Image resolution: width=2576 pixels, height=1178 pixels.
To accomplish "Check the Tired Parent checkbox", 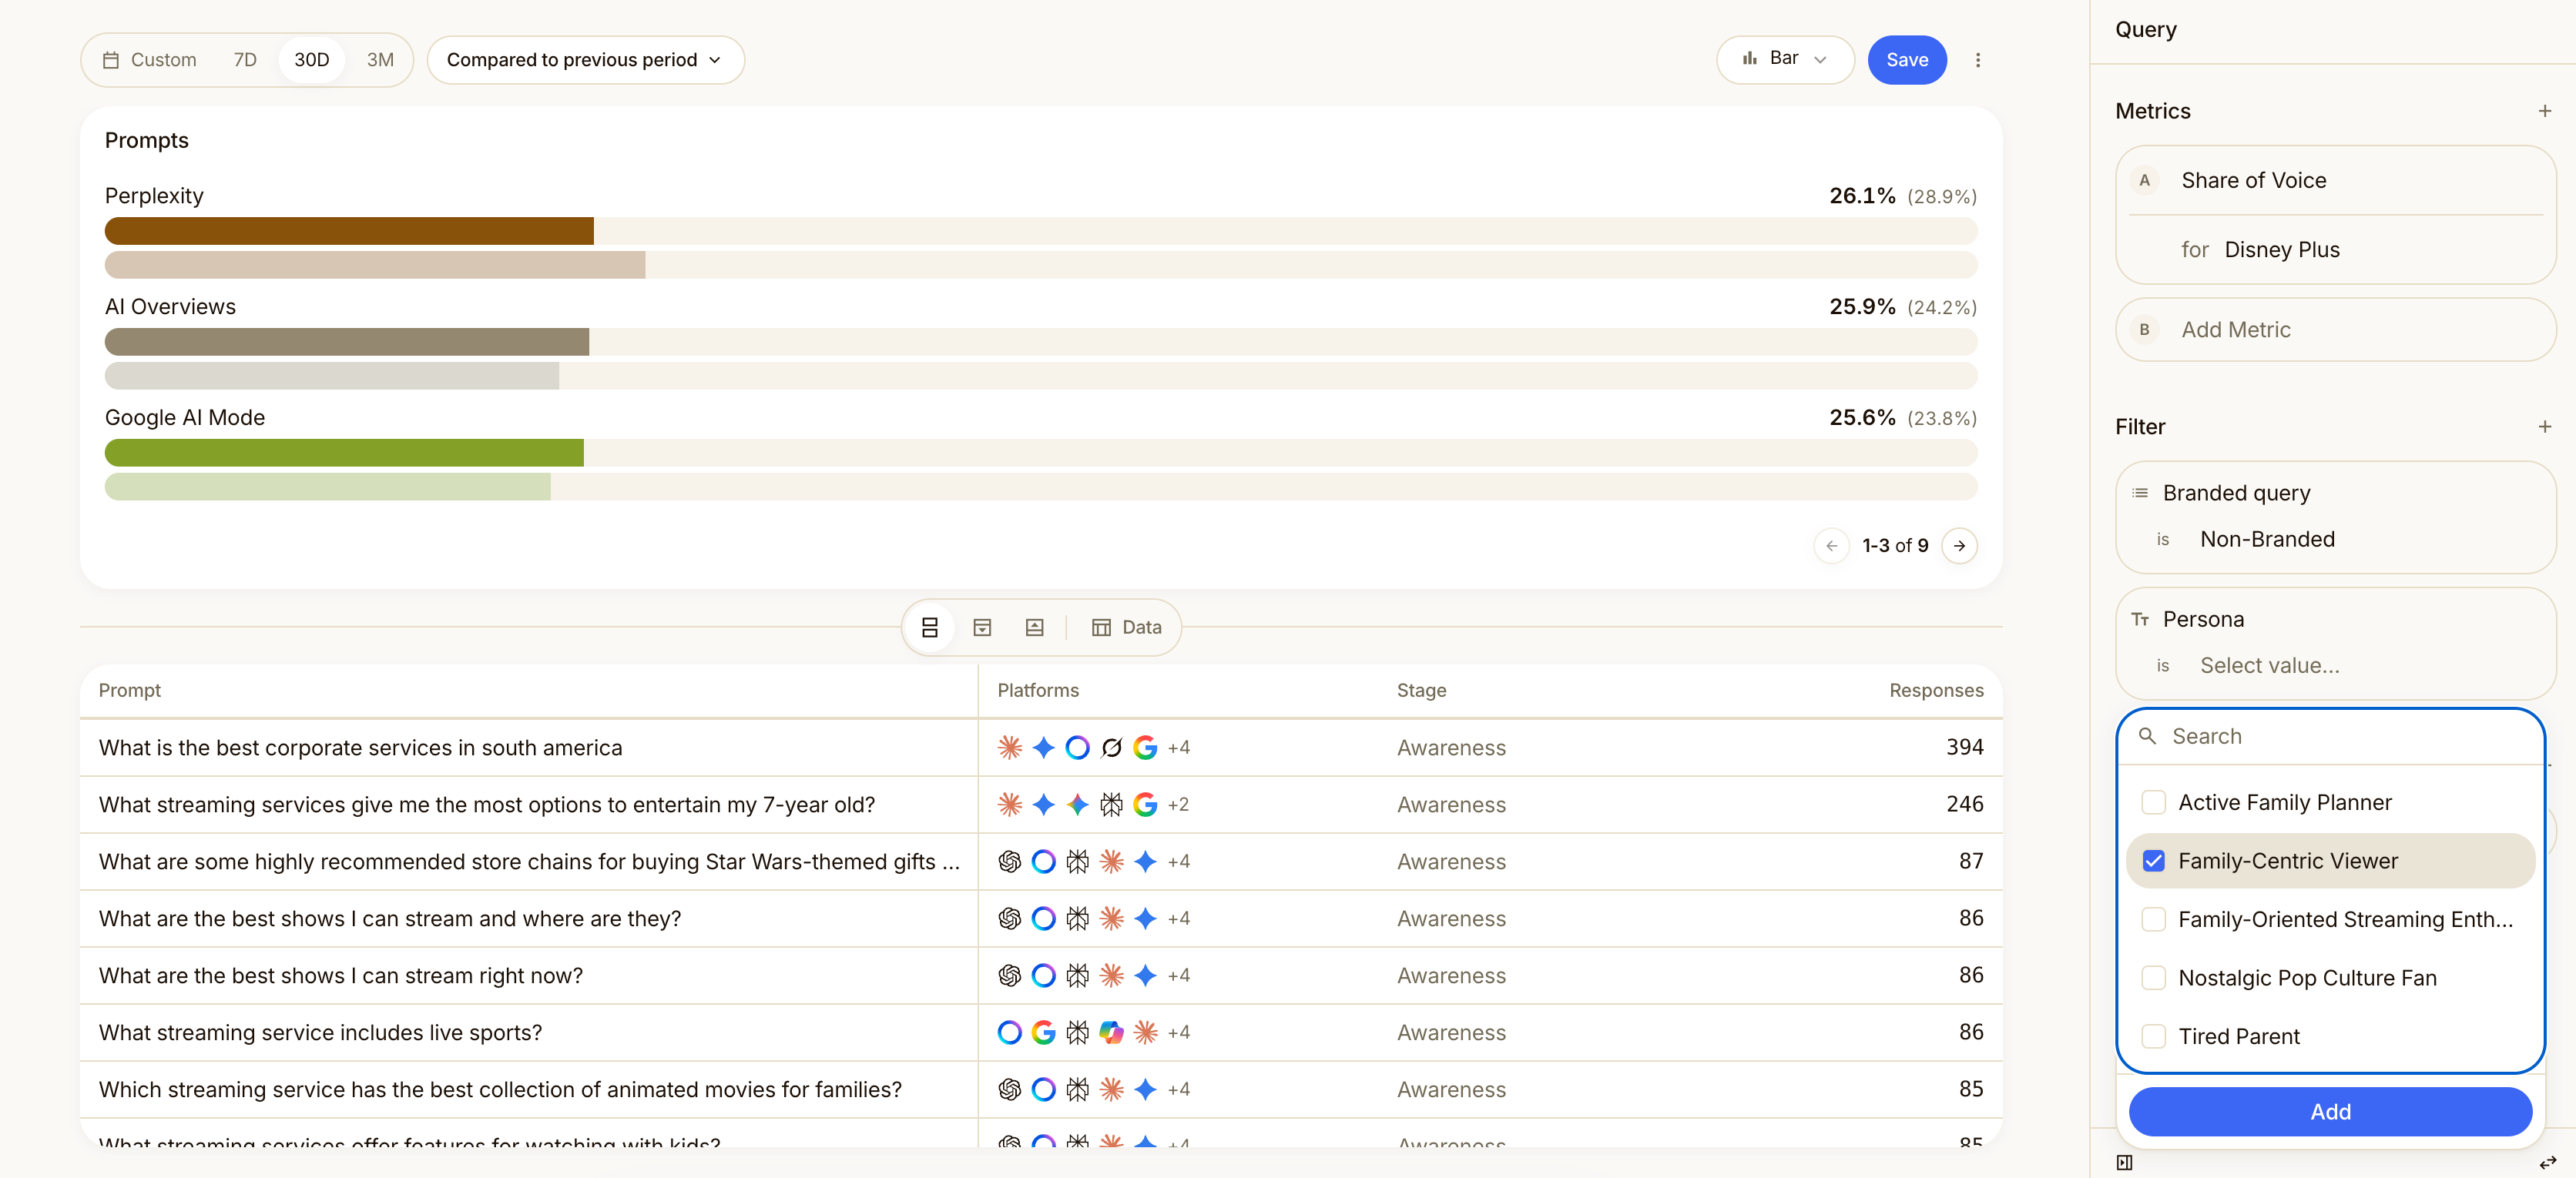I will coord(2153,1036).
